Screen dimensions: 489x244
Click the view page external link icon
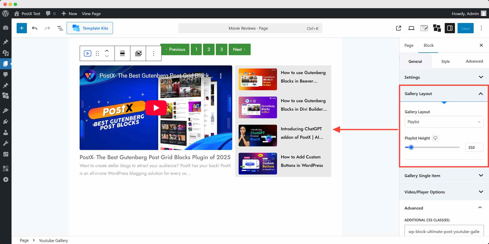[398, 28]
